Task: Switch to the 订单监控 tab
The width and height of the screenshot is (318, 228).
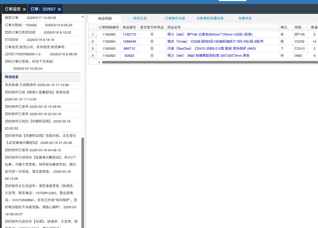Action: pyautogui.click(x=13, y=9)
